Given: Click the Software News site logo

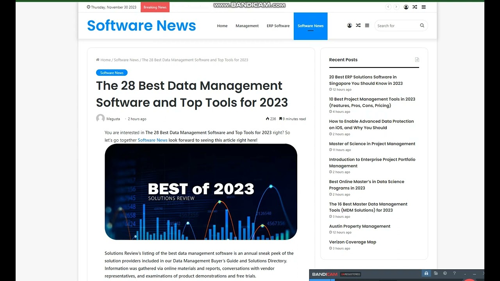Looking at the screenshot, I should (141, 25).
